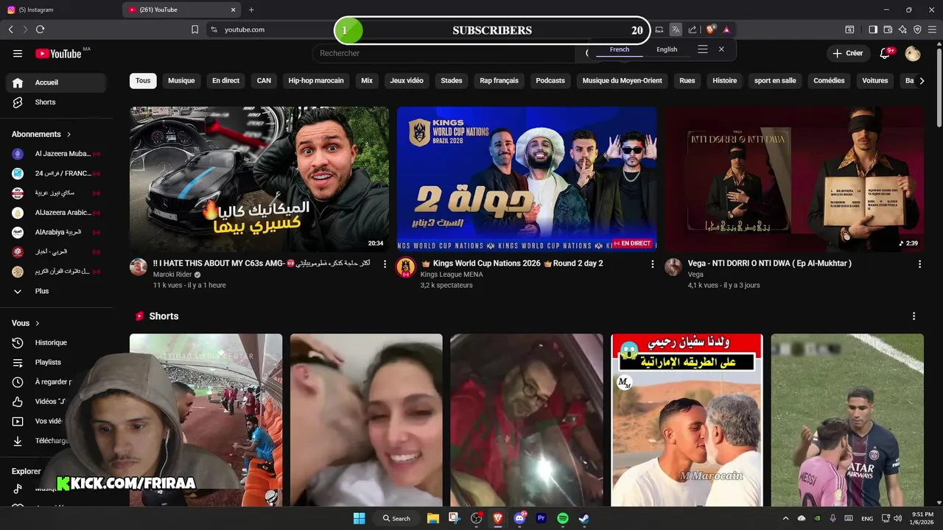The height and width of the screenshot is (530, 943).
Task: Open Shorts shelf options menu
Action: tap(914, 316)
